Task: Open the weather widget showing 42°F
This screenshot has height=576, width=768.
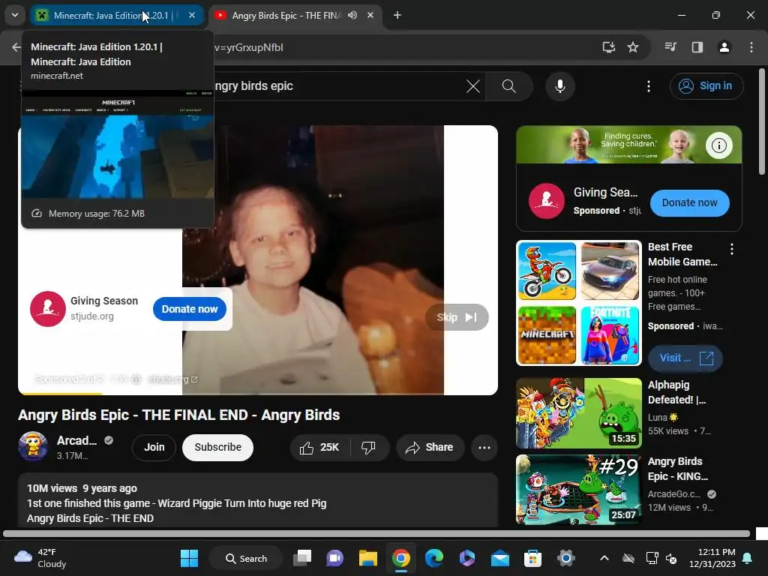Action: click(40, 558)
